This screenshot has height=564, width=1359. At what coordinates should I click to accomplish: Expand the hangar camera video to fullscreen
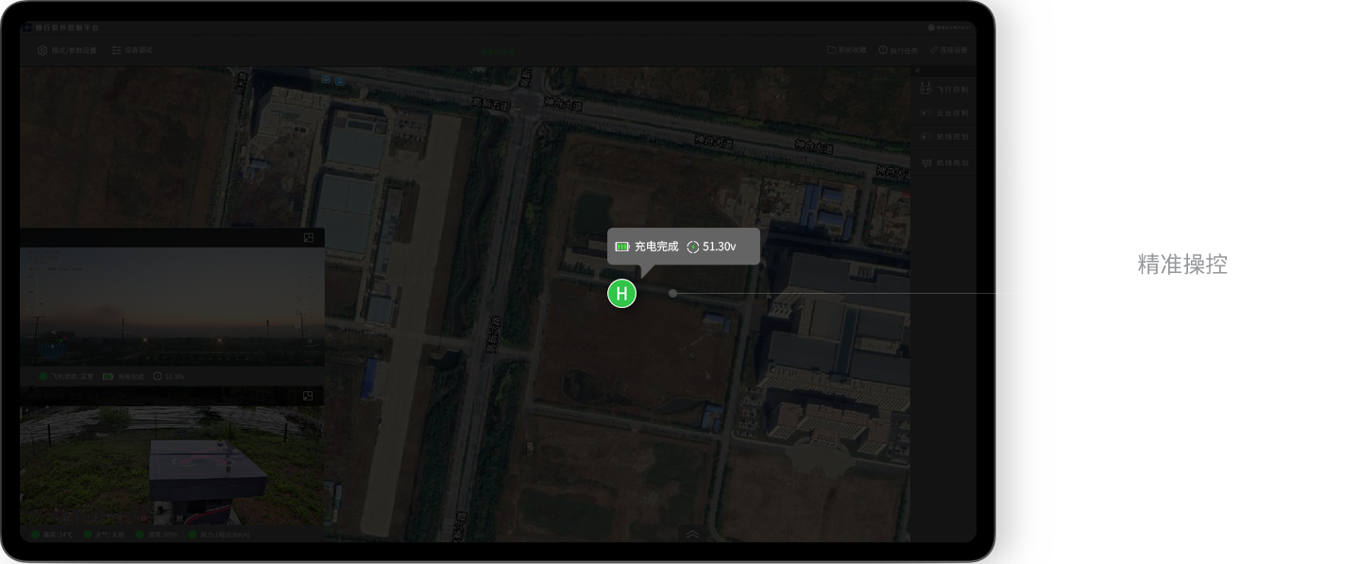pos(309,396)
